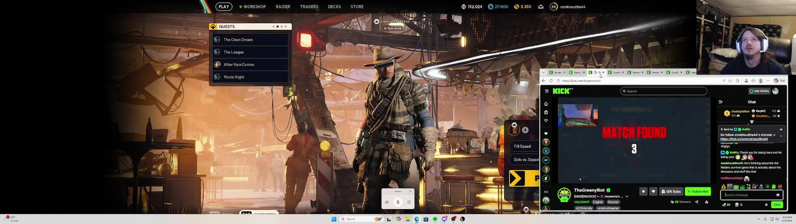
Task: Open the kick.com/smokinoutthe44 link
Action: 744,139
